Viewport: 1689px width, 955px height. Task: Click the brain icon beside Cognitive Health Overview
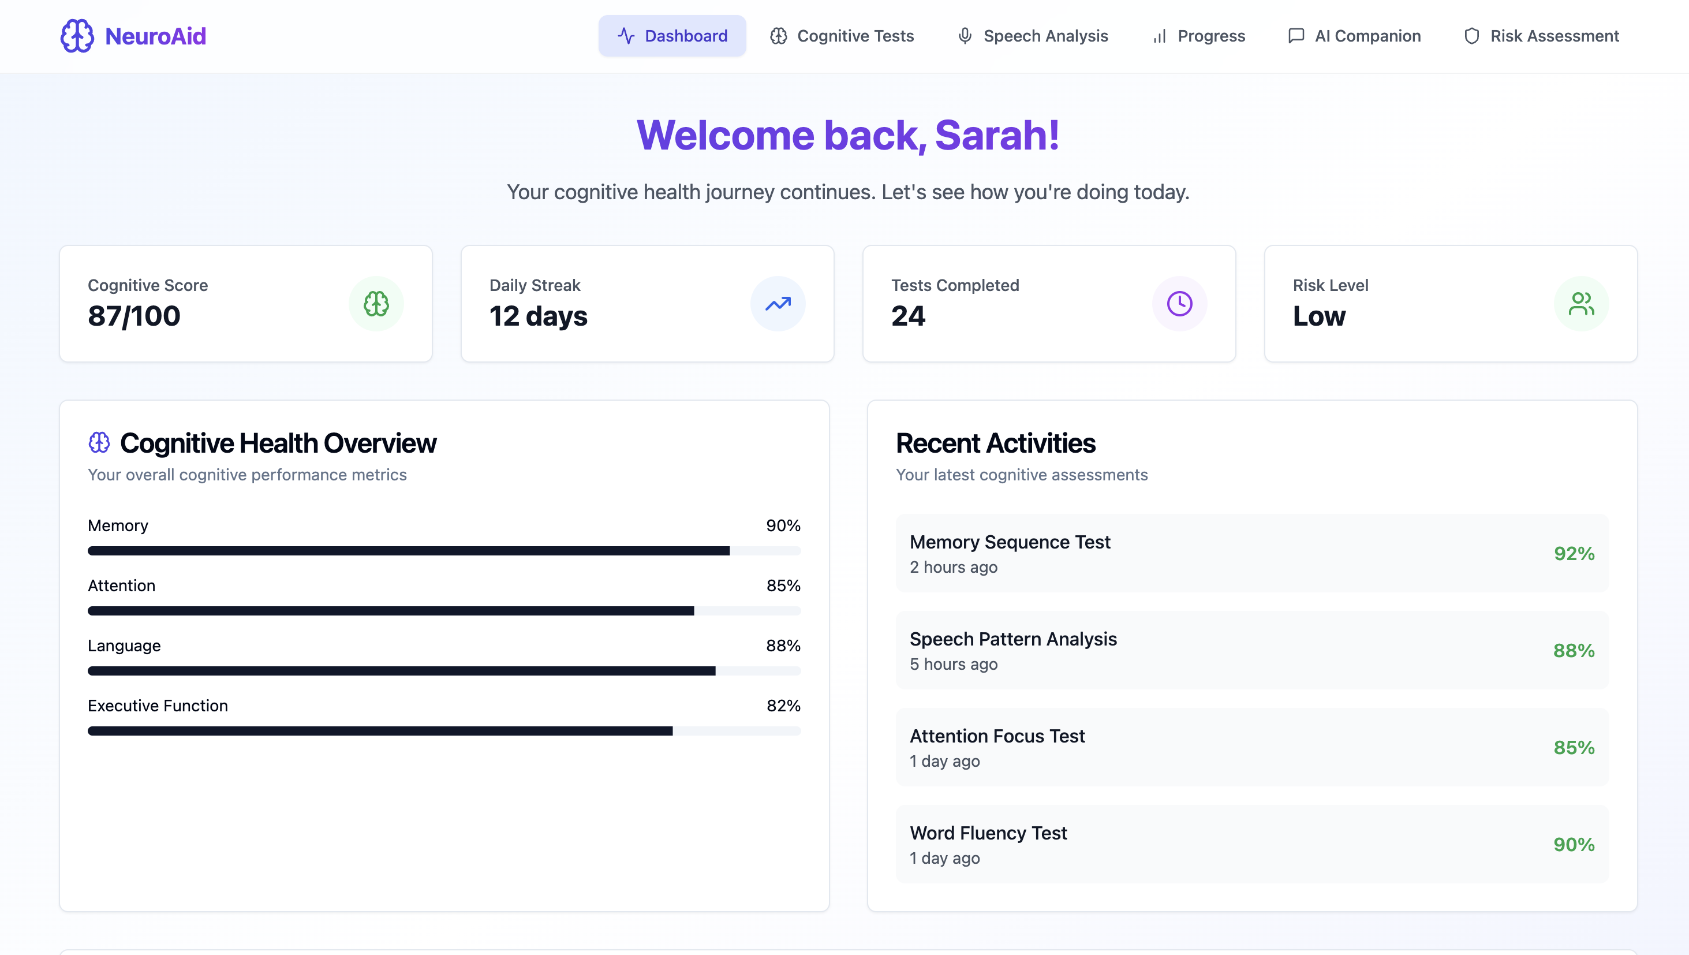click(x=99, y=443)
